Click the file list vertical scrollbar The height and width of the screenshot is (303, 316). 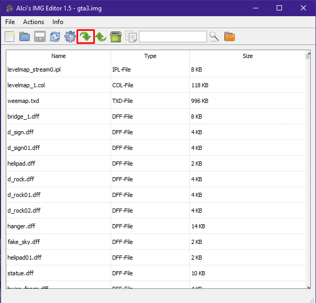[308, 170]
